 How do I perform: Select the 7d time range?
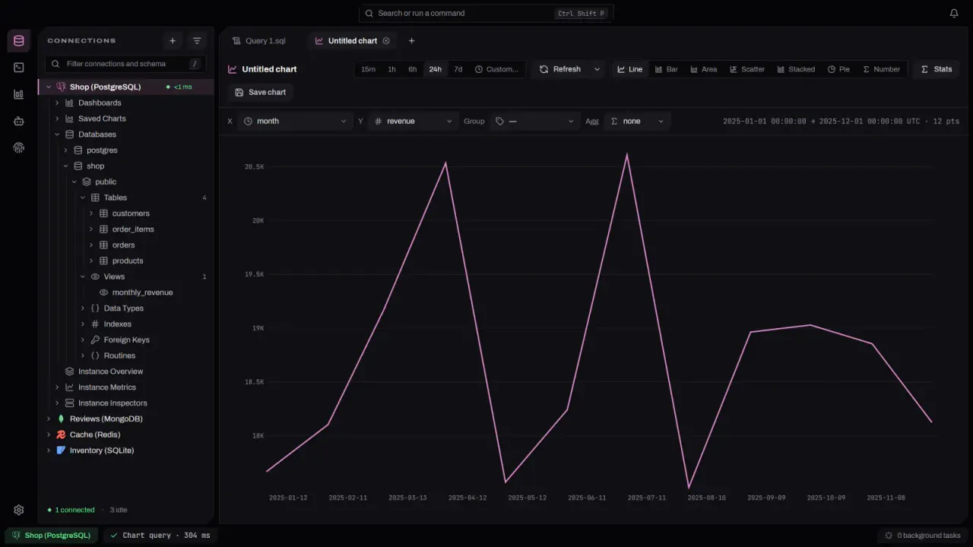coord(458,69)
